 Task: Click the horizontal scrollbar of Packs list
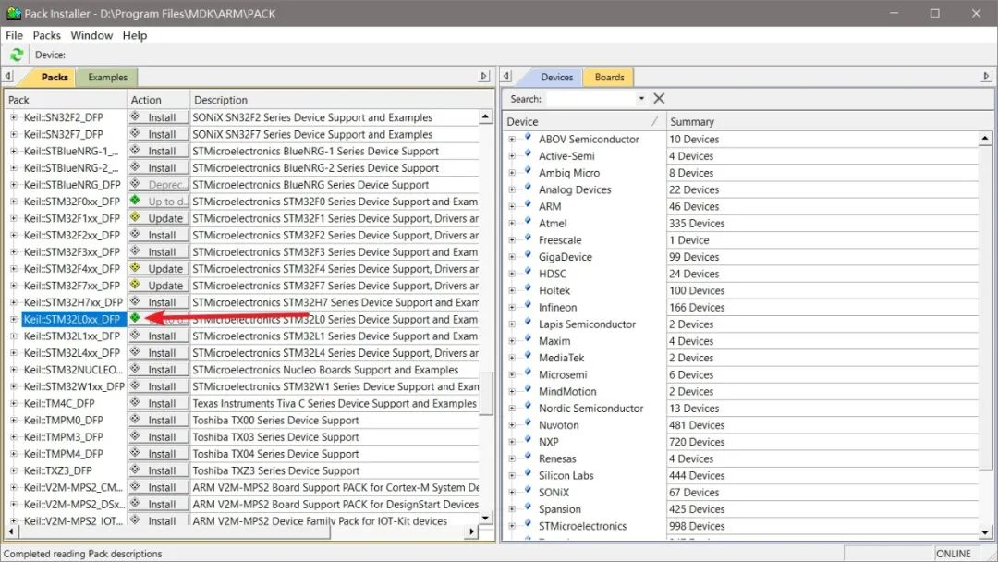(241, 531)
